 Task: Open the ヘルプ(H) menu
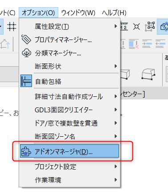[x=114, y=13]
